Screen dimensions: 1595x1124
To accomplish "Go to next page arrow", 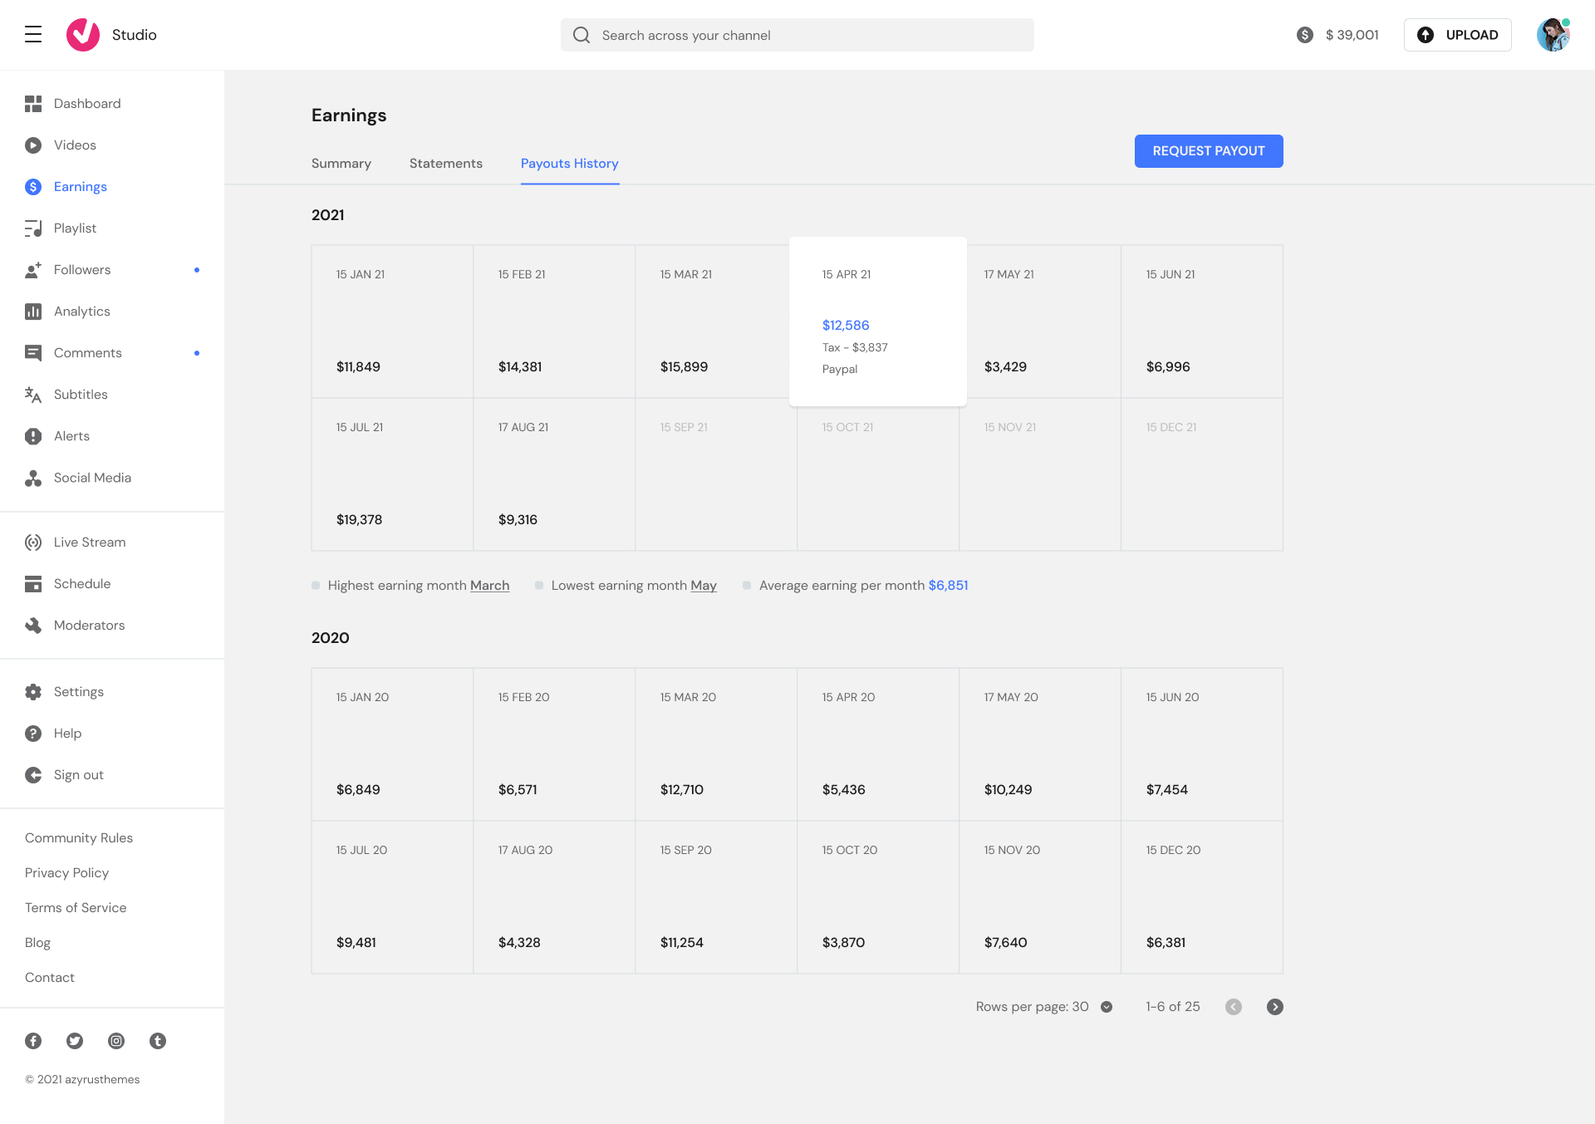I will [1275, 1007].
